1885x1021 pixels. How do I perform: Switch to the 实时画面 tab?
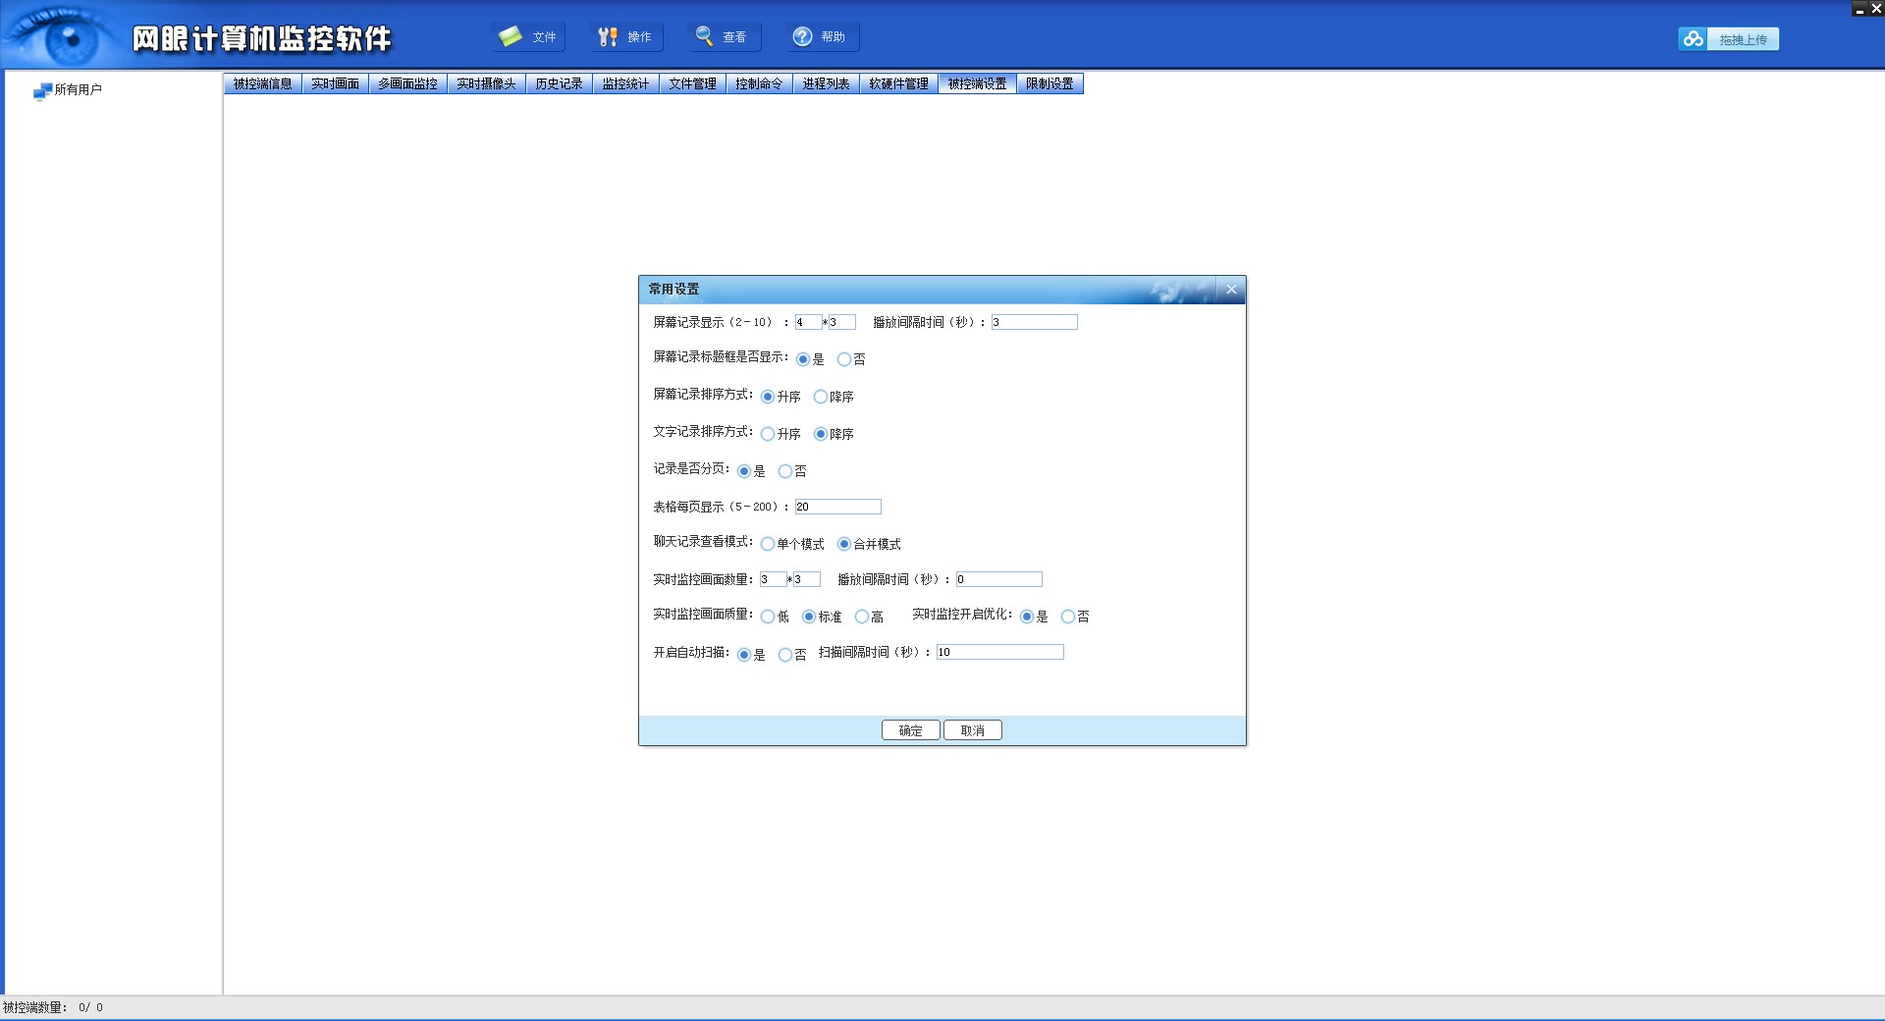335,84
